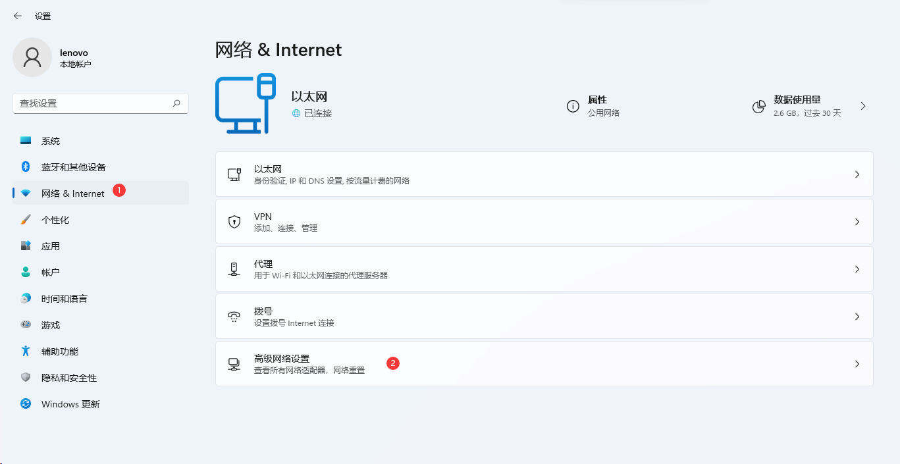This screenshot has width=900, height=464.
Task: Open 数据使用量 with the right arrow
Action: tap(863, 106)
